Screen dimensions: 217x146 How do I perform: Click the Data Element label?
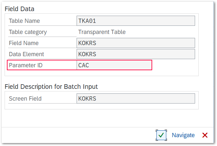click(x=27, y=54)
